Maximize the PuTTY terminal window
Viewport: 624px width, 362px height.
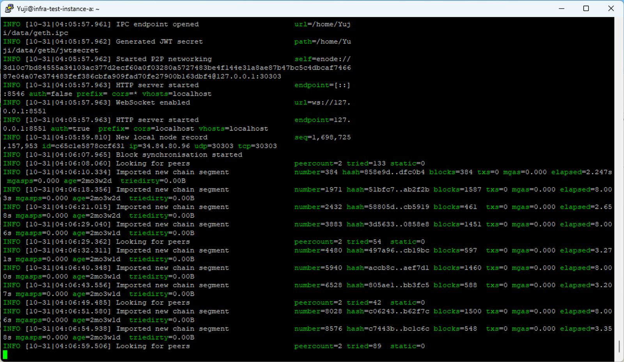(x=586, y=9)
